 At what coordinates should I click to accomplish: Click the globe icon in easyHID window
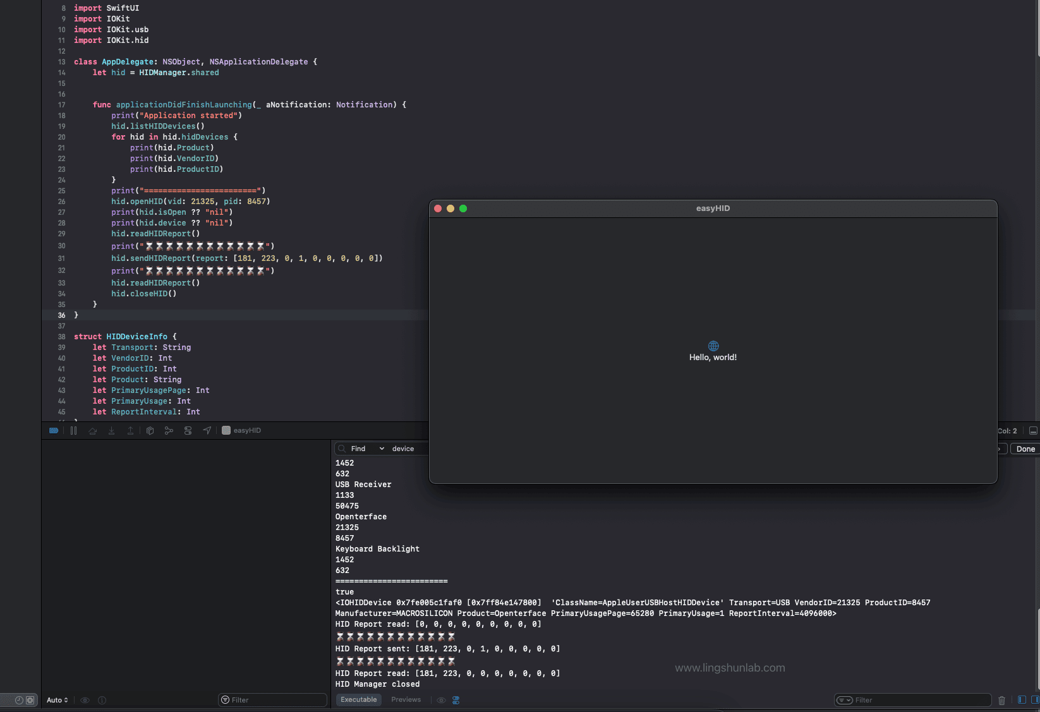click(713, 346)
